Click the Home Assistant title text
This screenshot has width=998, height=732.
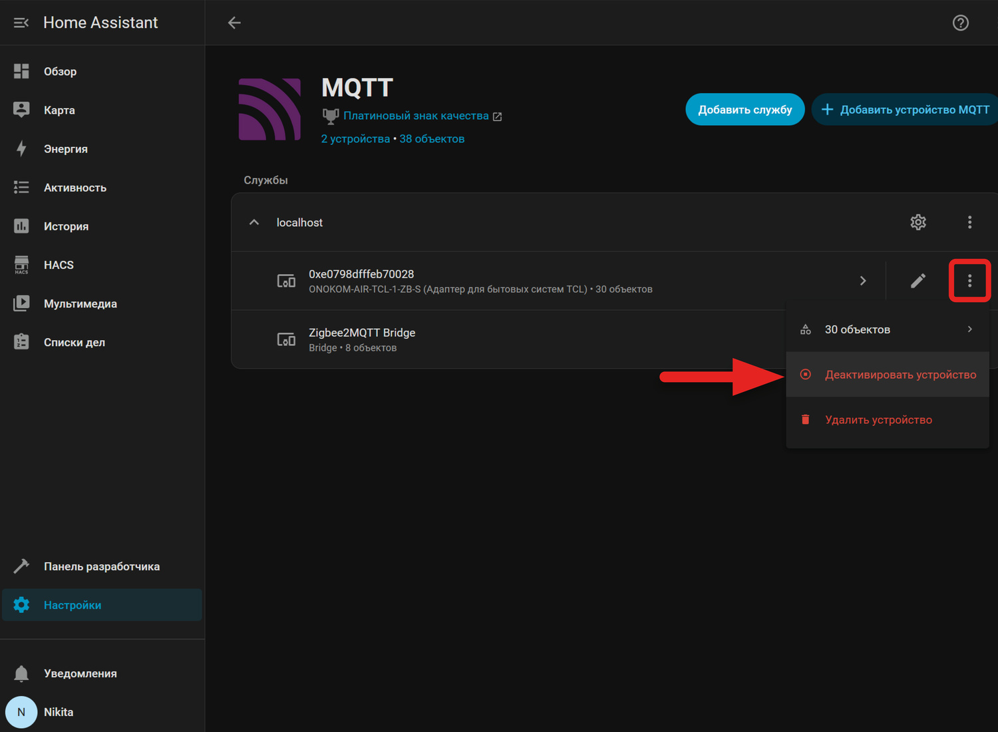point(100,23)
